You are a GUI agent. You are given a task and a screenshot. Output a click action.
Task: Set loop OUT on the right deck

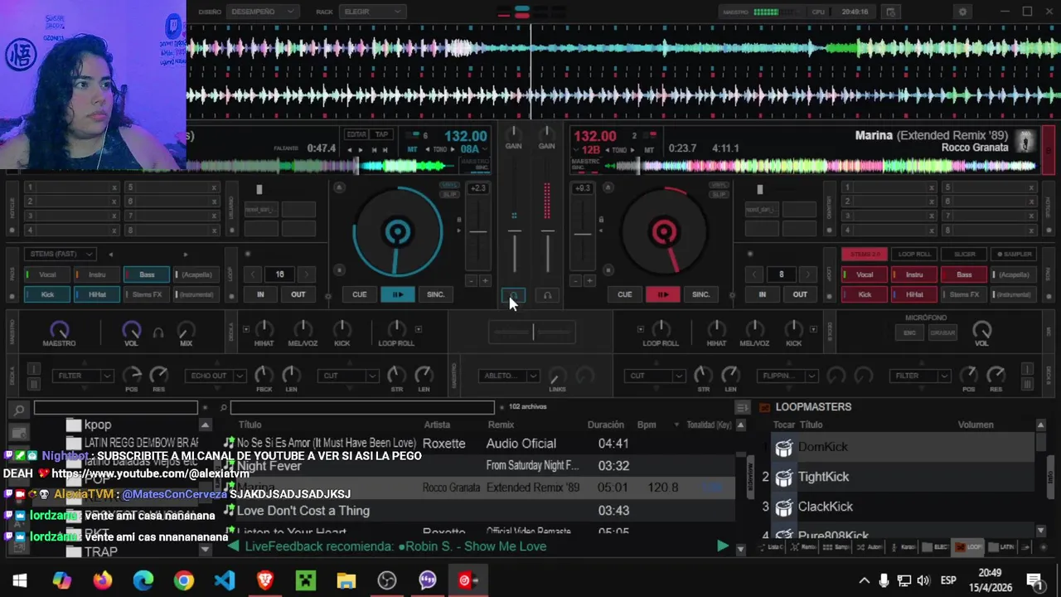[x=800, y=294]
